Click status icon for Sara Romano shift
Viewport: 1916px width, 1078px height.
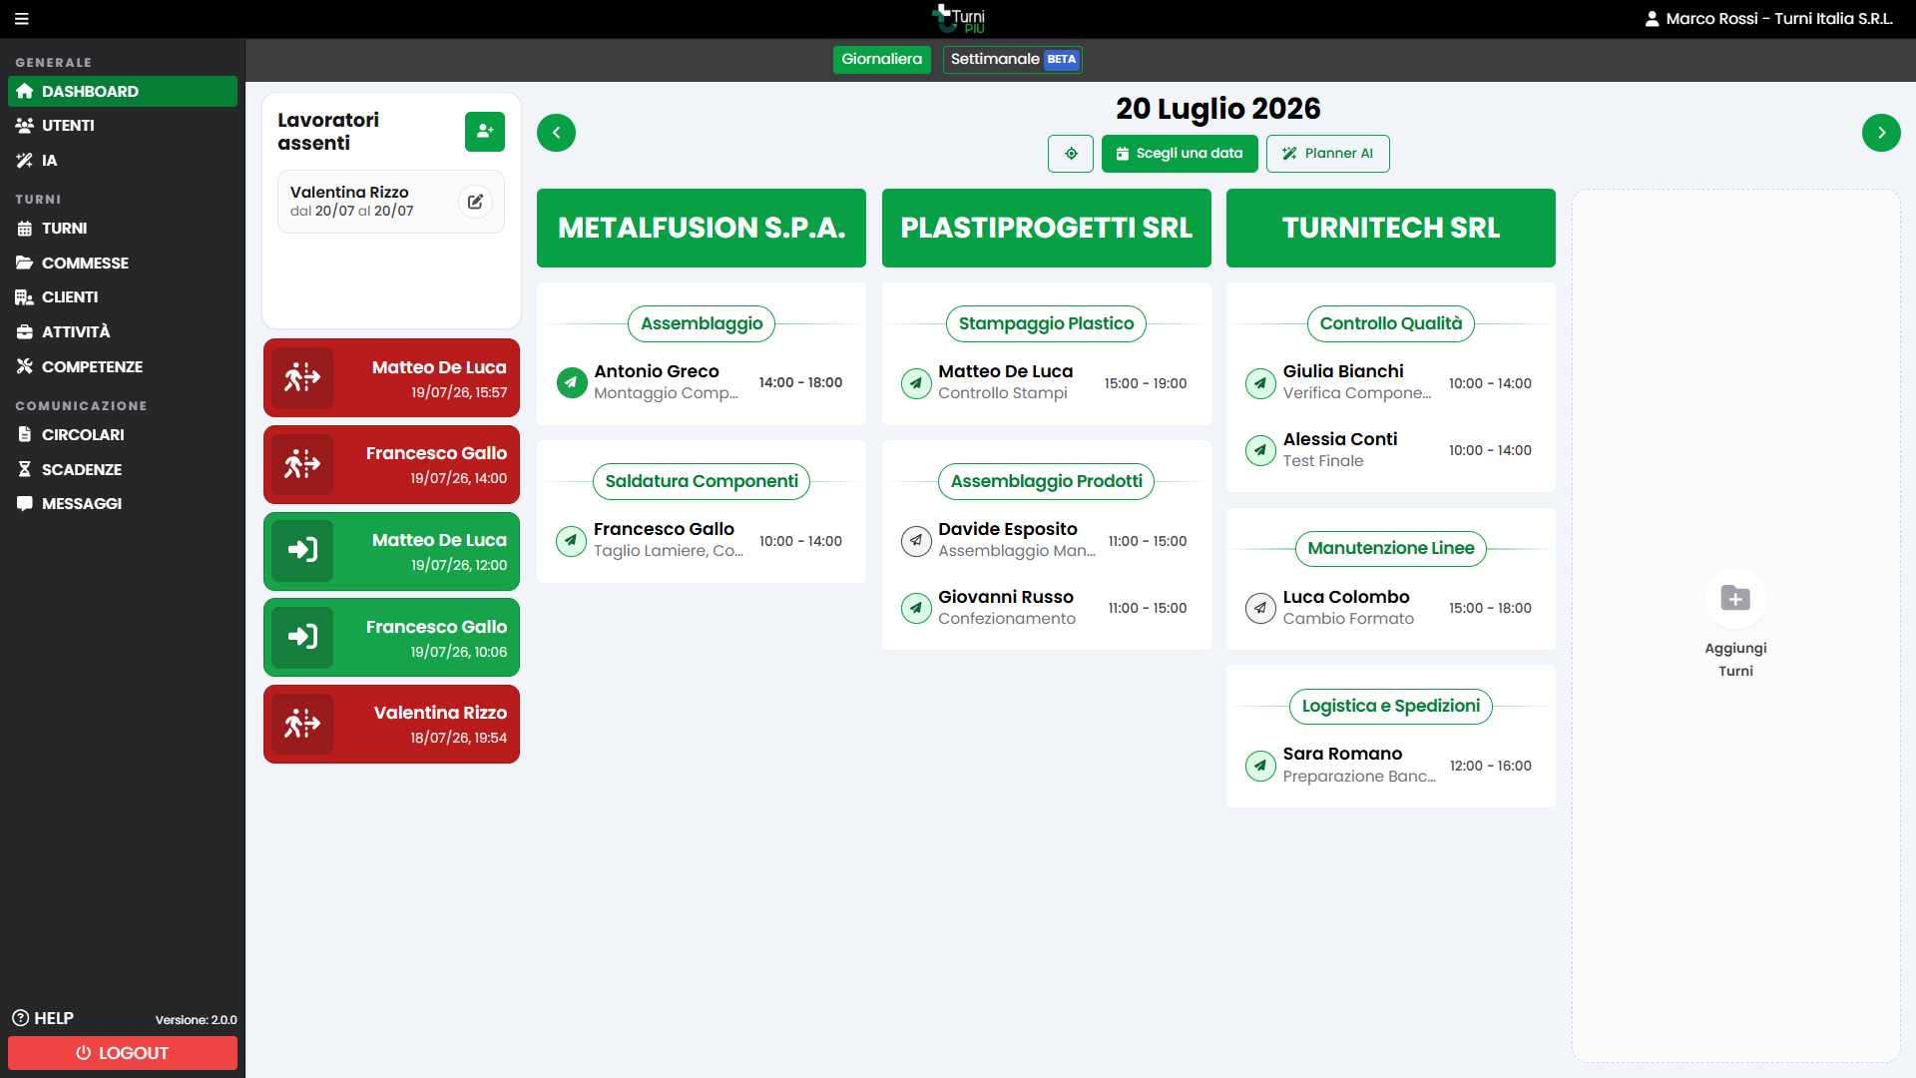tap(1261, 766)
